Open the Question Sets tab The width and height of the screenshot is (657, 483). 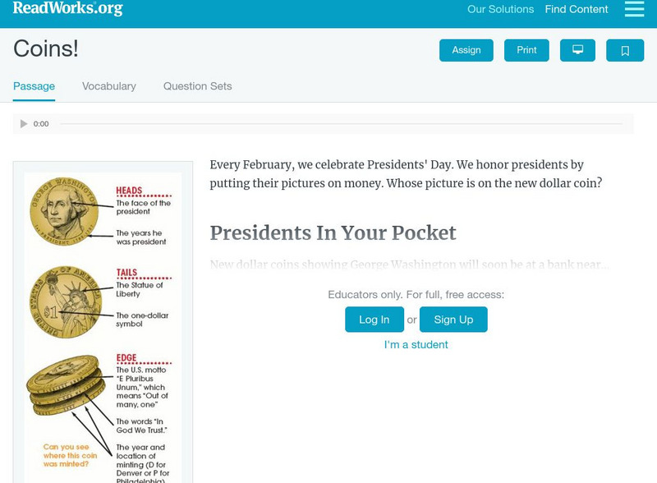click(197, 85)
